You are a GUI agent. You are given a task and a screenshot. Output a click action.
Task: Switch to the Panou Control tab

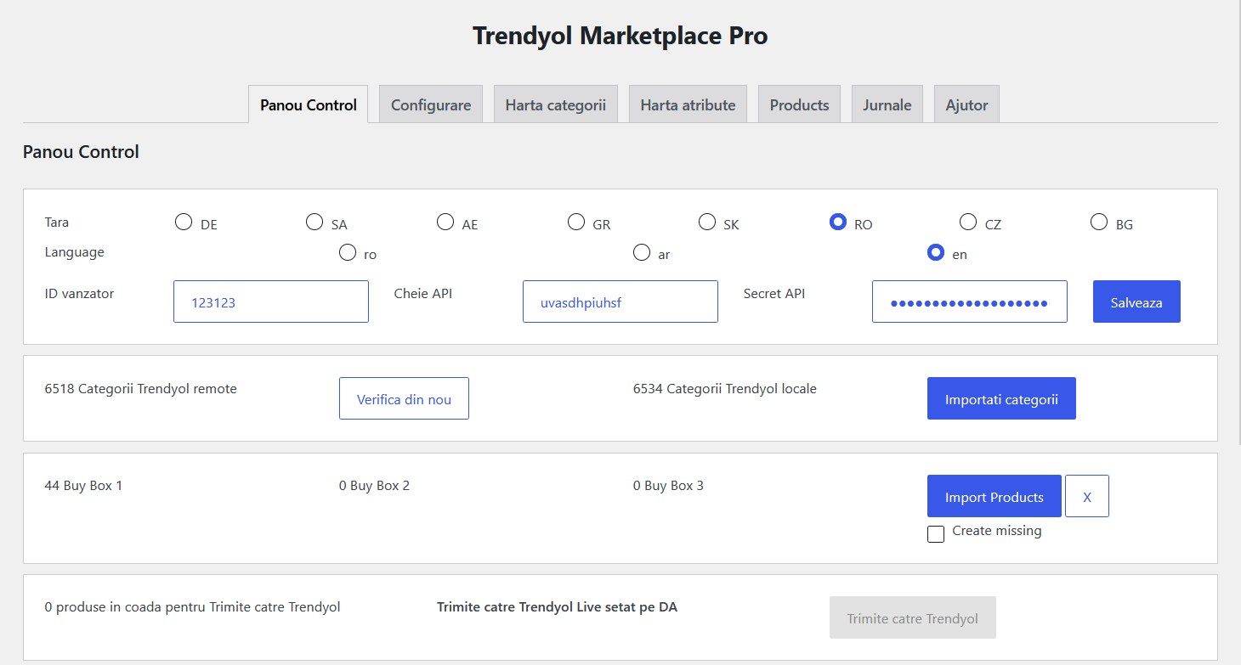[x=309, y=104]
